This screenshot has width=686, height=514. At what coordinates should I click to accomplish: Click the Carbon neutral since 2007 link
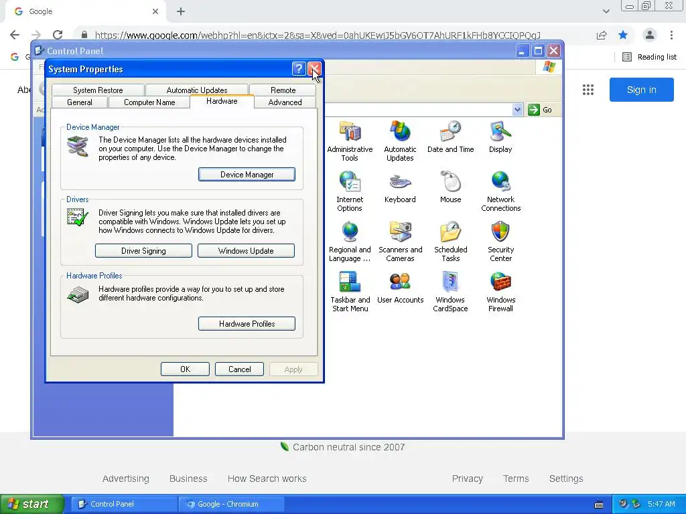348,447
